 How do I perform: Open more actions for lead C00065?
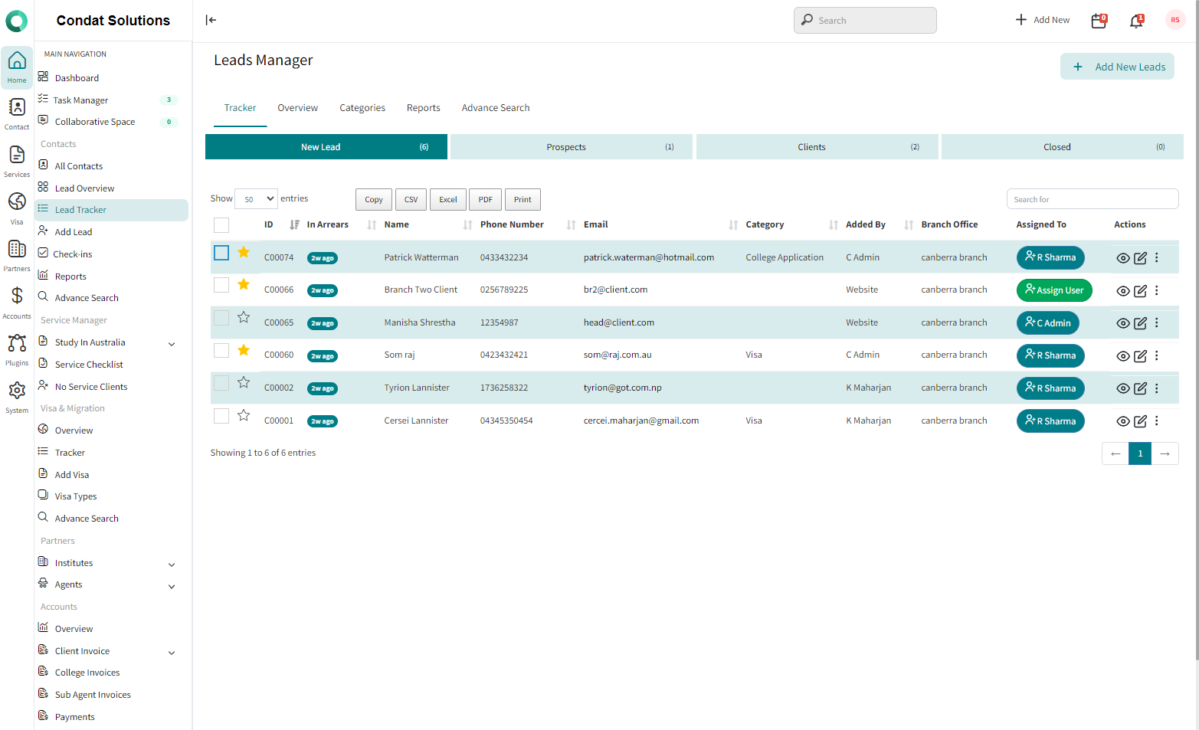pyautogui.click(x=1157, y=323)
